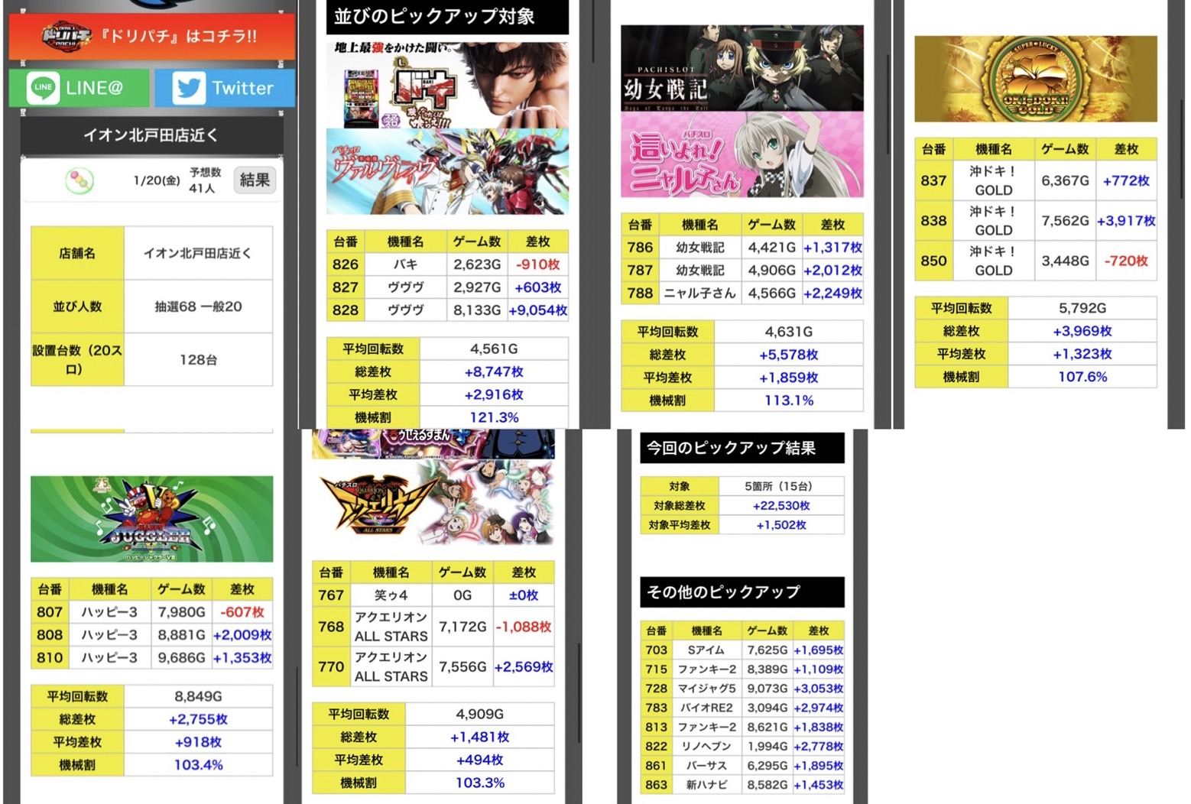Select the +1,502枚 対象平均差枚 value
The image size is (1191, 804).
pos(781,525)
